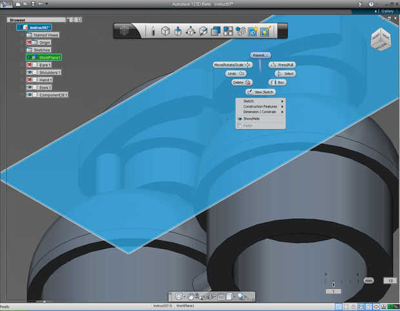Click the Box marking menu button

(277, 83)
